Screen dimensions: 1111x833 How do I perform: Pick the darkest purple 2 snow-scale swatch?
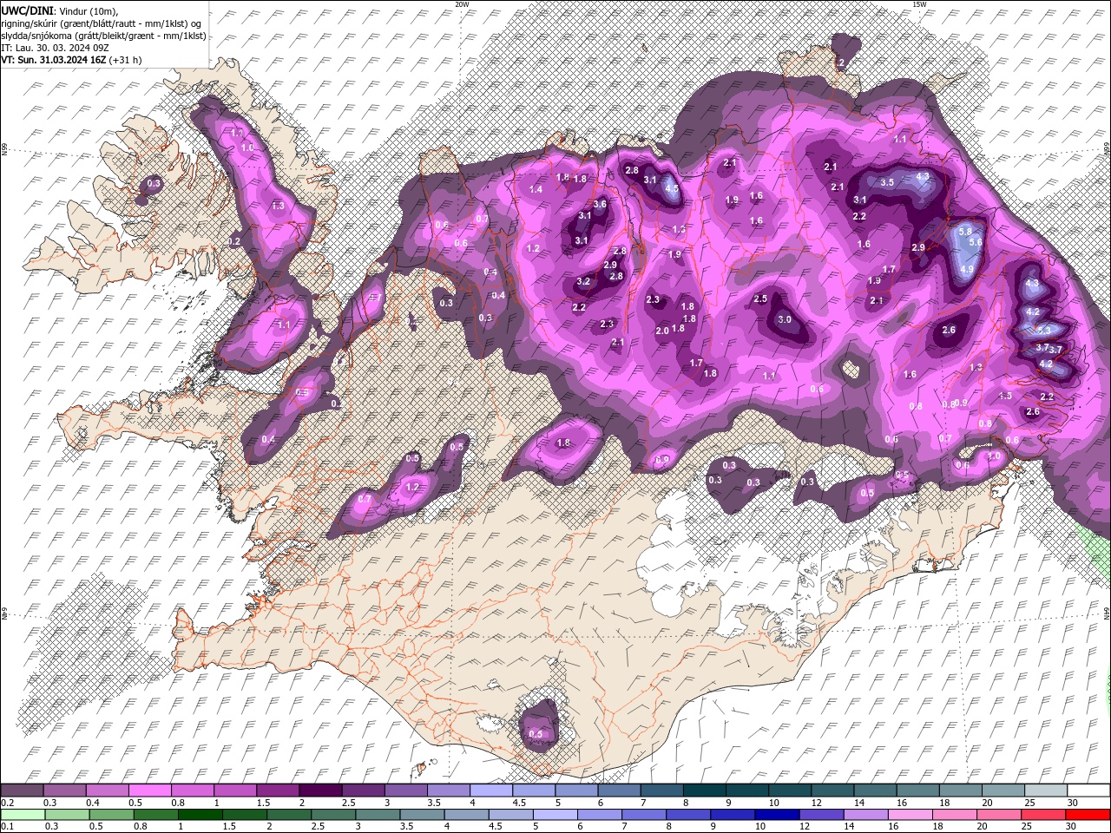coord(320,790)
